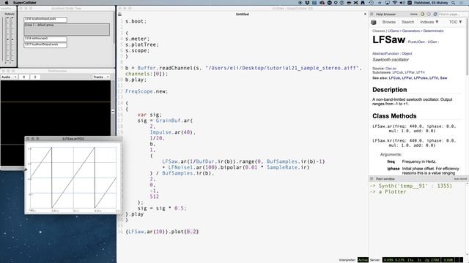Go forward in Help browser history
Screen dimensions: 469x263
tap(429, 14)
